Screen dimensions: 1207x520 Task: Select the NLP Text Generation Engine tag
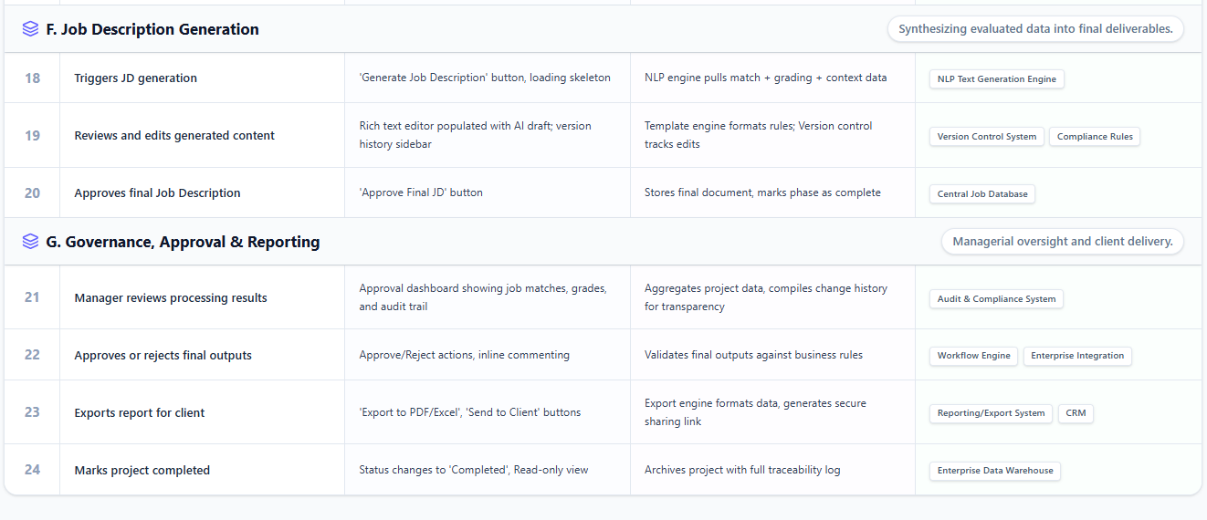(996, 79)
